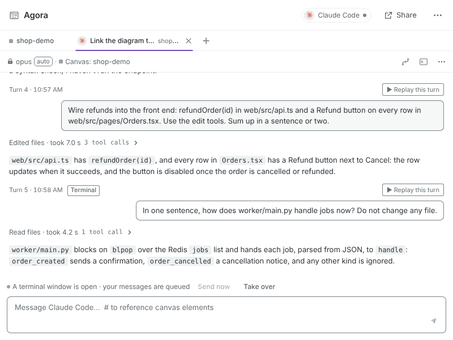Viewport: 453px width, 340px height.
Task: Click the worker/main.py code chip in the response
Action: coord(40,250)
